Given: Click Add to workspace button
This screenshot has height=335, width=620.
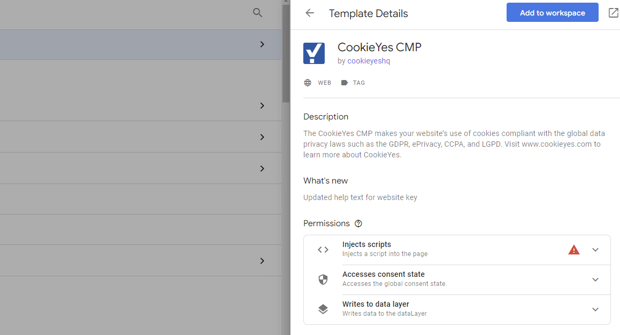Looking at the screenshot, I should 553,13.
